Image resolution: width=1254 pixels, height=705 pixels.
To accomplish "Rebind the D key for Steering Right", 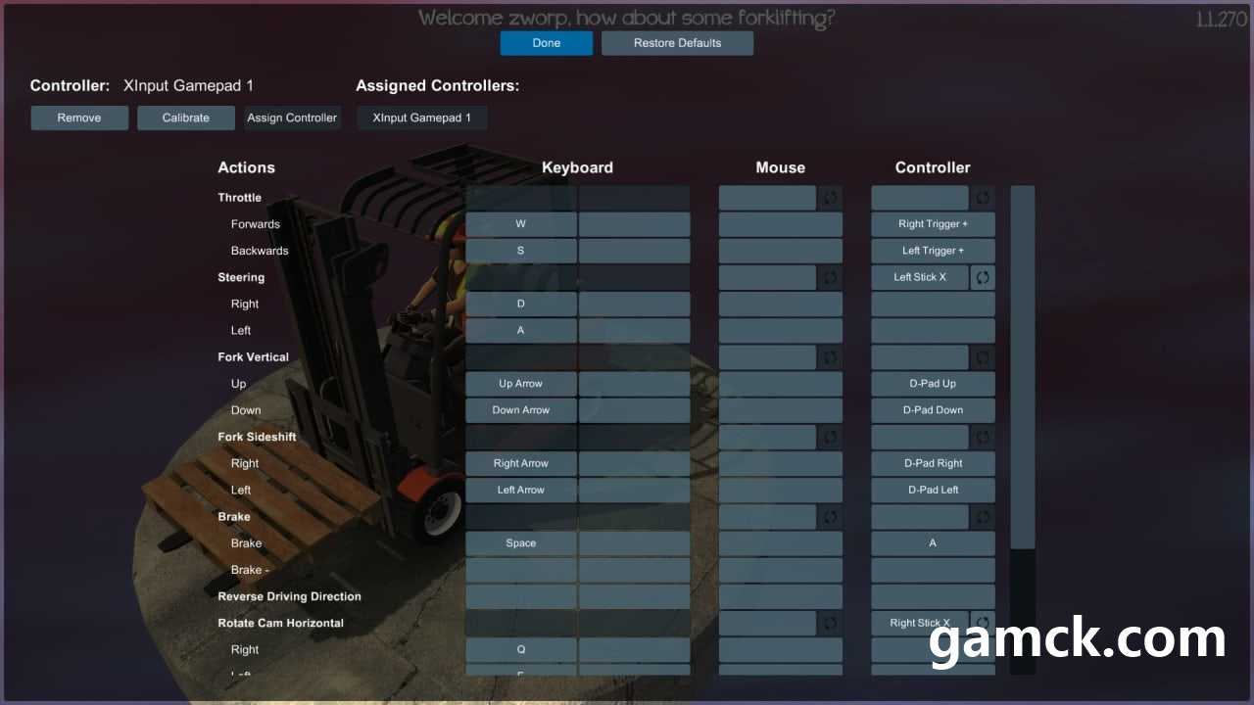I will (x=521, y=304).
